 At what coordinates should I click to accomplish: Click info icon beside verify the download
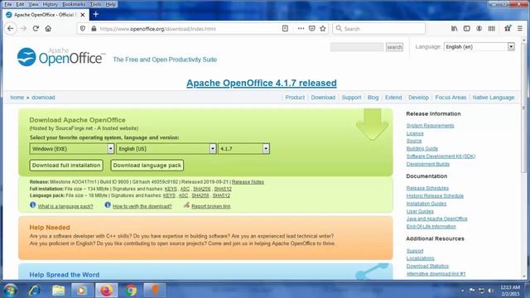(x=108, y=204)
